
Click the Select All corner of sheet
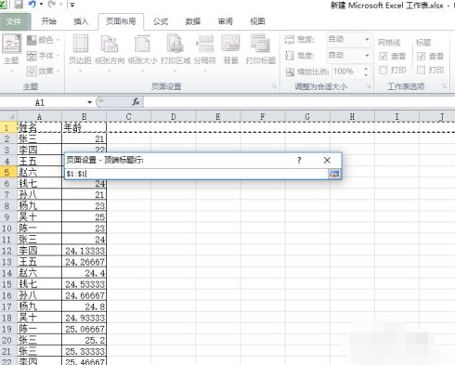8,117
